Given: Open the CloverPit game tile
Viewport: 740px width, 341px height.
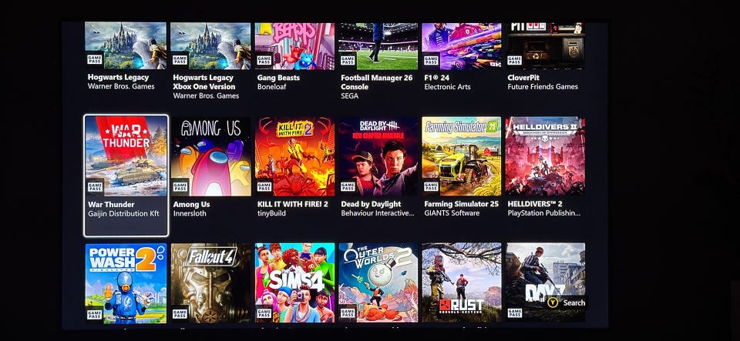Looking at the screenshot, I should 545,56.
